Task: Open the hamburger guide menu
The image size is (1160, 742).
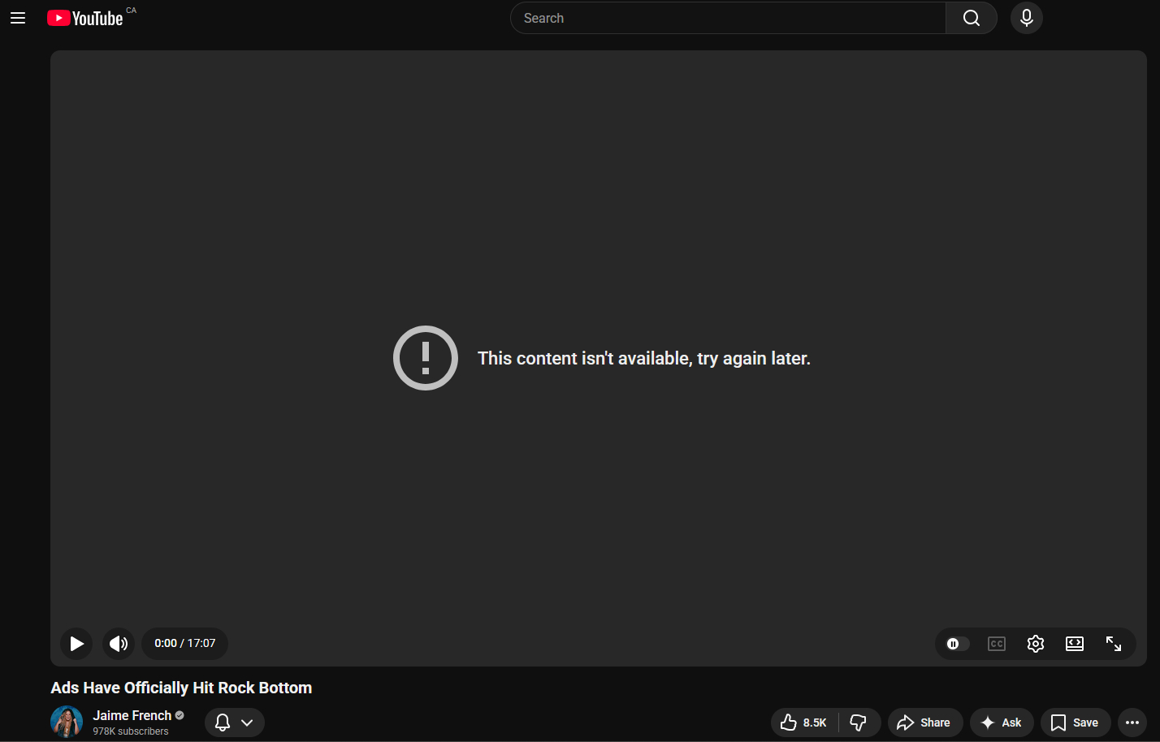Action: (18, 18)
